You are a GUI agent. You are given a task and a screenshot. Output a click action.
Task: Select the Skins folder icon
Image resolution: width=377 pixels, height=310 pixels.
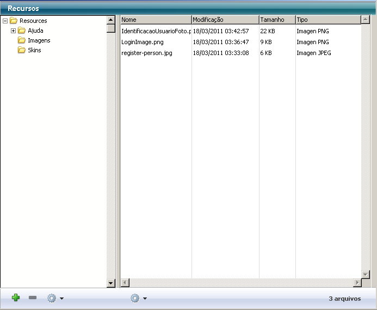(x=22, y=50)
